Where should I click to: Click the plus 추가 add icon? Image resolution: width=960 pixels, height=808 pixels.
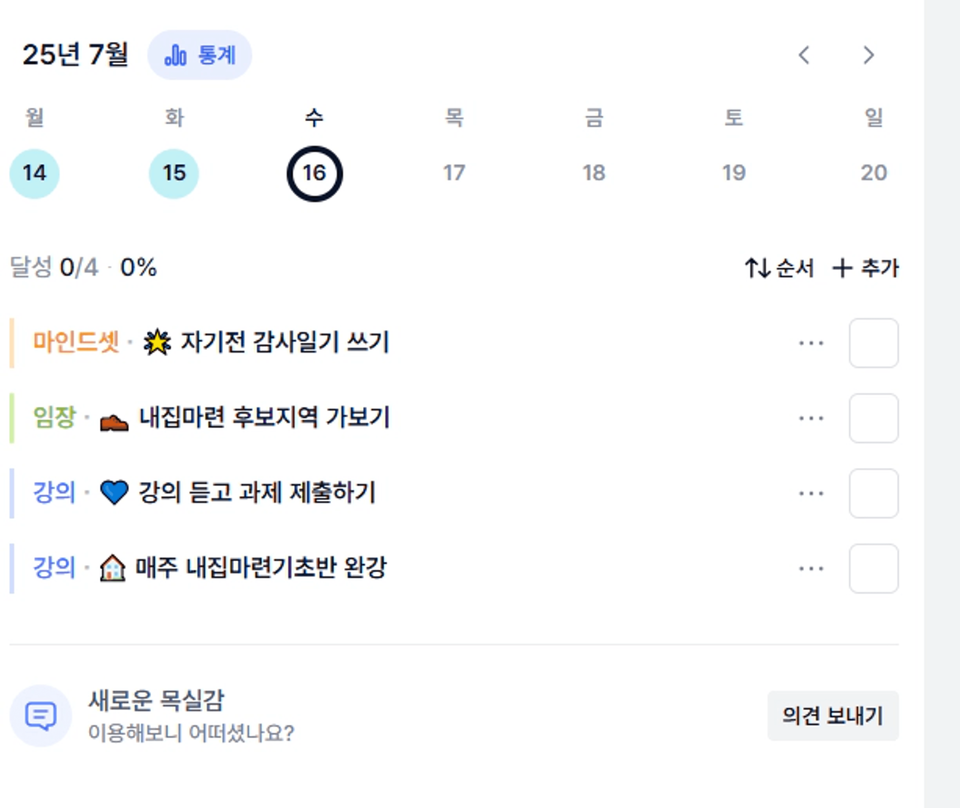(842, 268)
